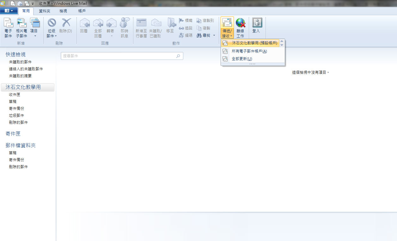Open 草稿 under 沐石文化教學用
The height and width of the screenshot is (241, 397).
click(x=13, y=102)
